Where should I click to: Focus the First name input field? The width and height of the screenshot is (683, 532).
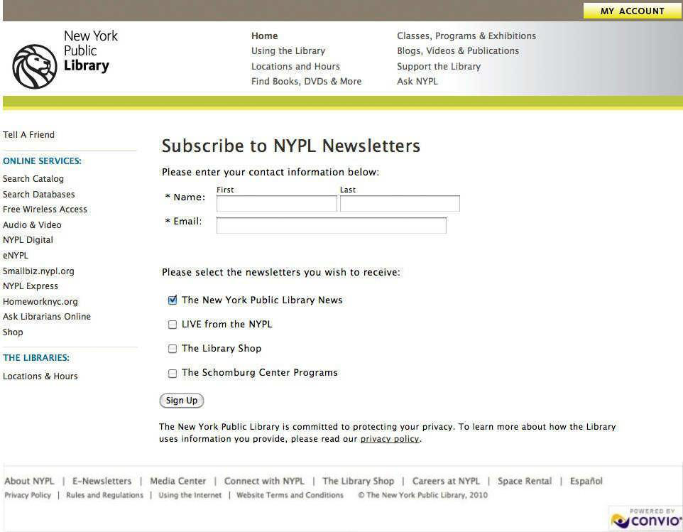[276, 204]
